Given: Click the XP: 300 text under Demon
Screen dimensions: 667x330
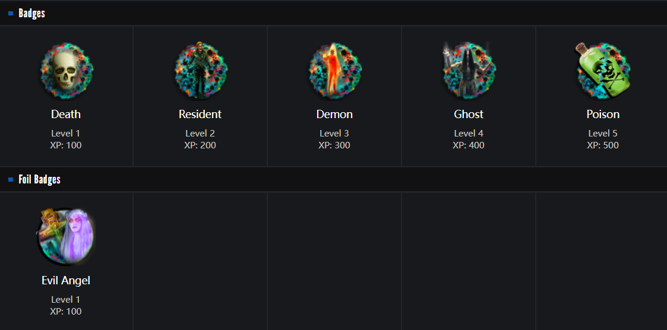Looking at the screenshot, I should (x=334, y=145).
